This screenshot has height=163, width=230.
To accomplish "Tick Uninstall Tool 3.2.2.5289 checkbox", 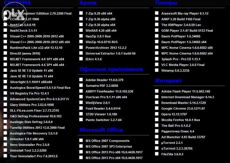I will pos(5,150).
